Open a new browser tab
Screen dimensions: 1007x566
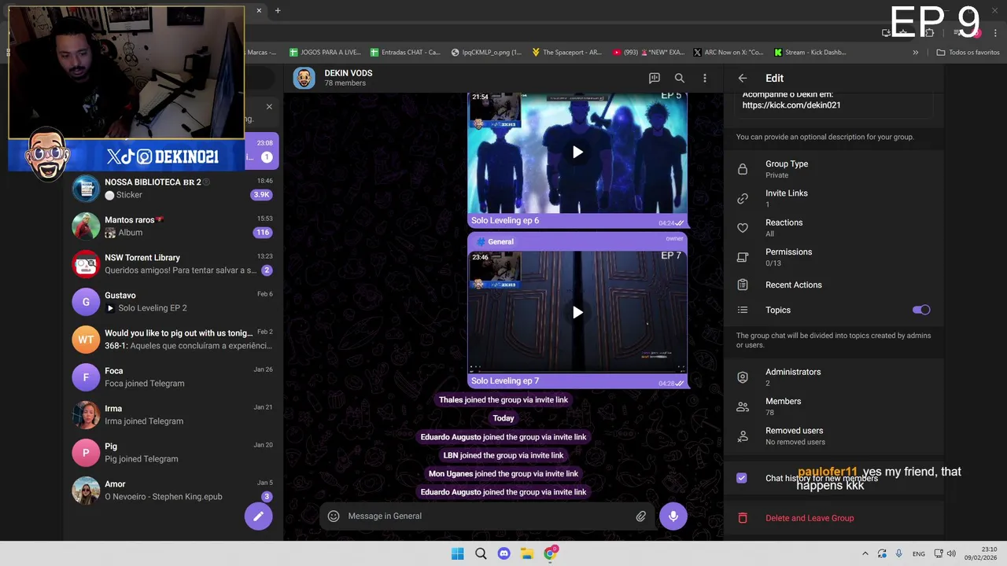(x=278, y=10)
